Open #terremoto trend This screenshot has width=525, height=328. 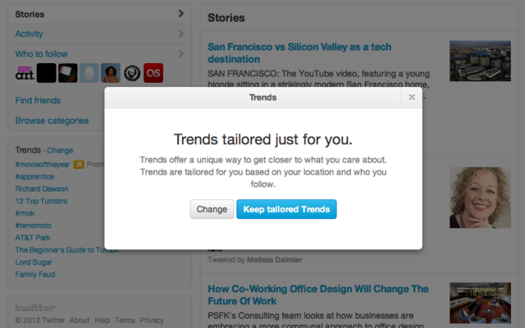click(x=33, y=225)
